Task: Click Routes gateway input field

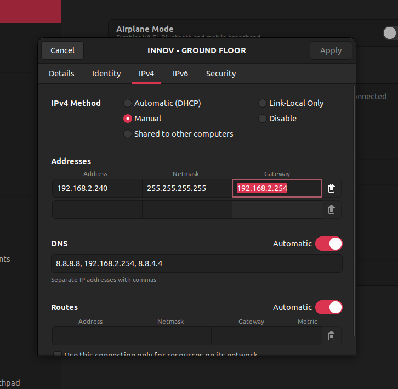Action: click(251, 336)
